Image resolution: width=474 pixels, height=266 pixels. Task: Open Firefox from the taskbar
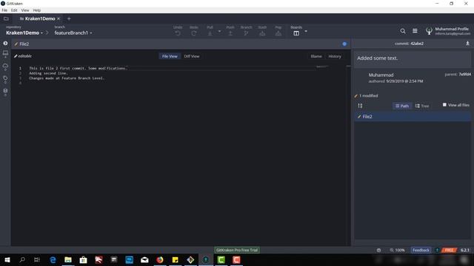160,259
